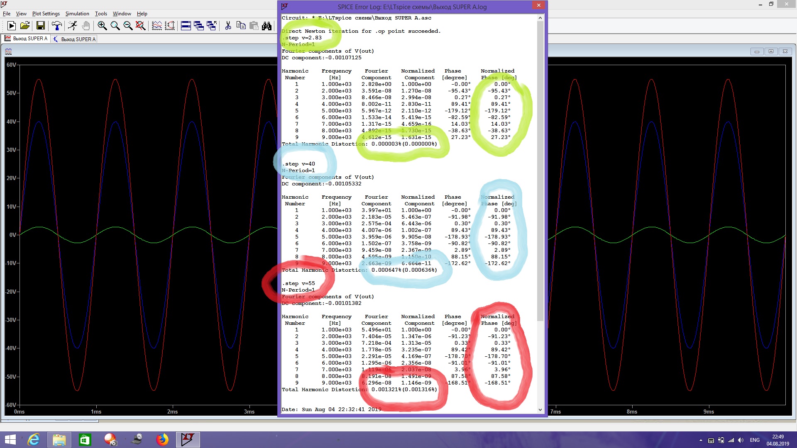Cascade windows using the toolbar icon

point(199,26)
